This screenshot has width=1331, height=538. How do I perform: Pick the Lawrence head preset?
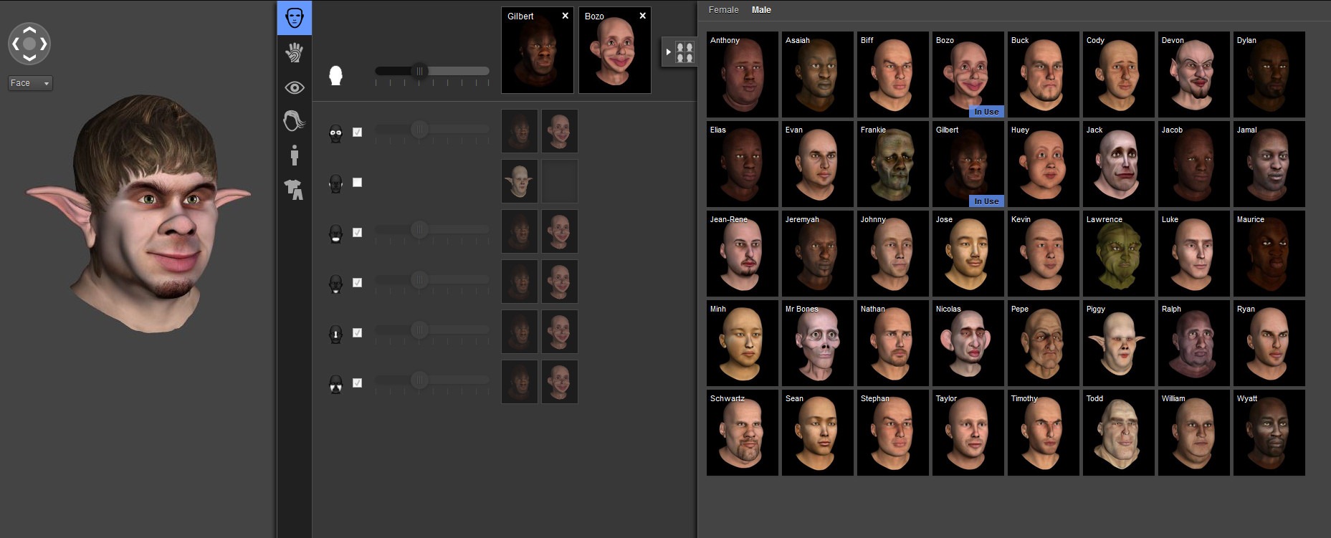[x=1118, y=254]
